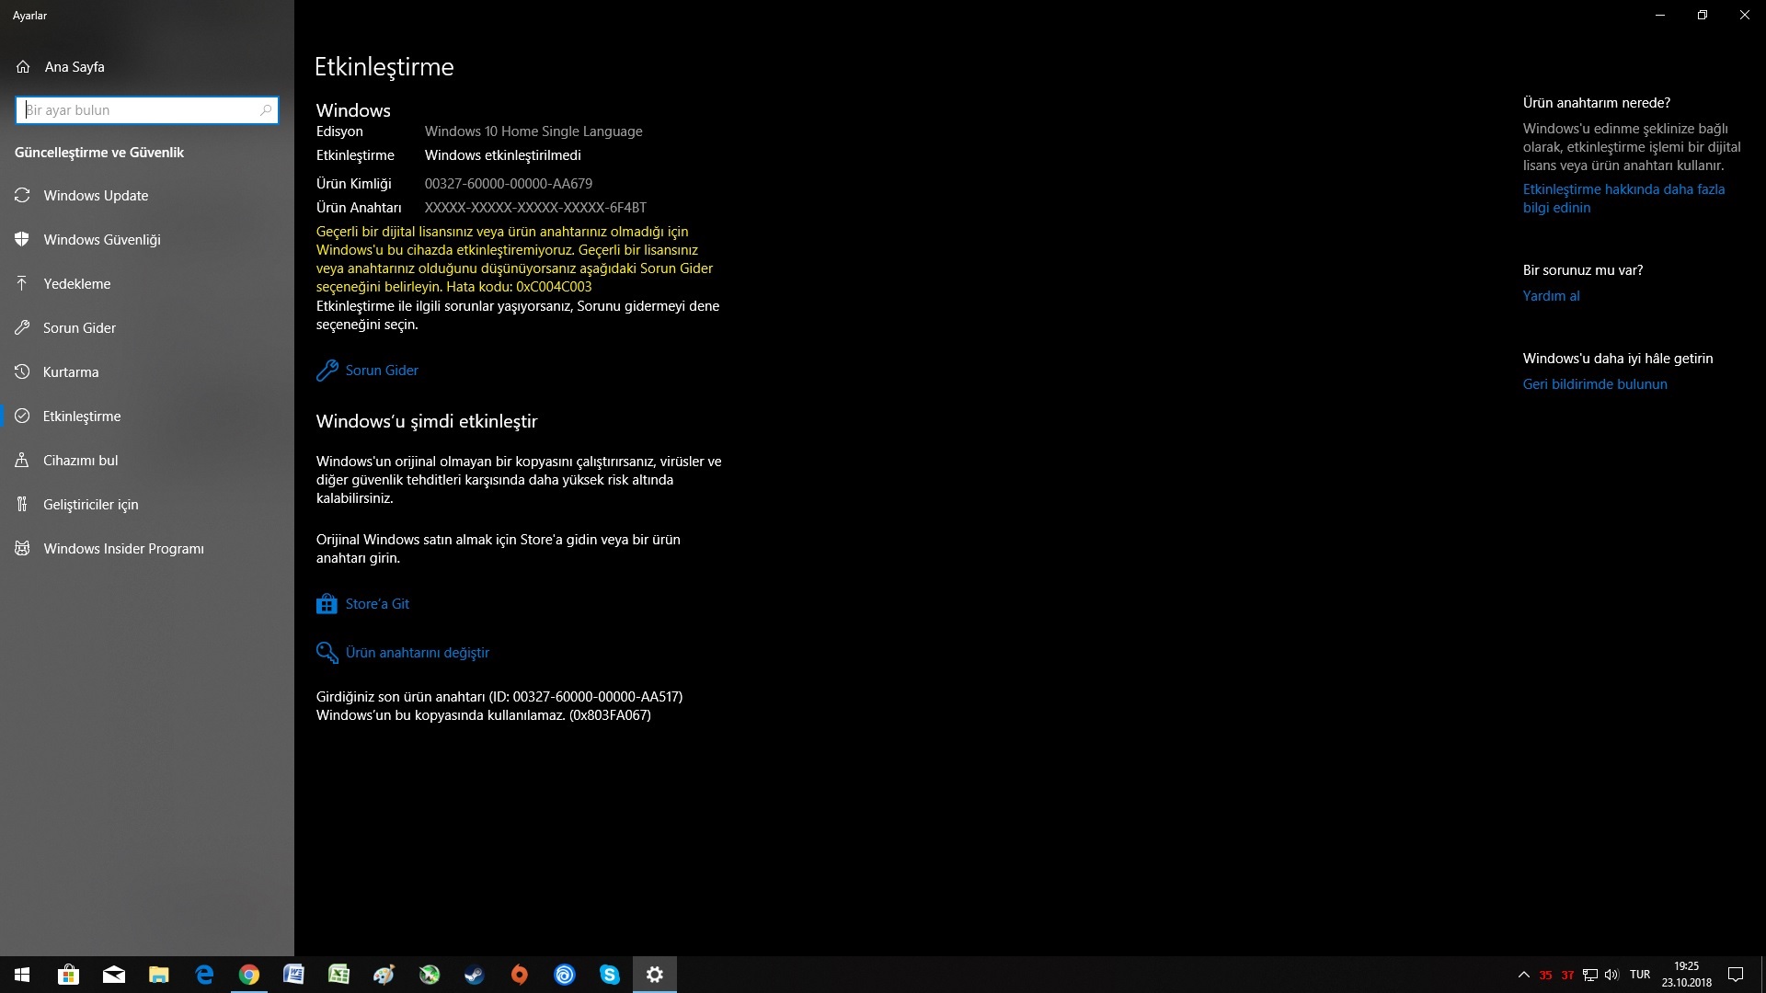Click the red 37 temperature tray icon

(1567, 976)
